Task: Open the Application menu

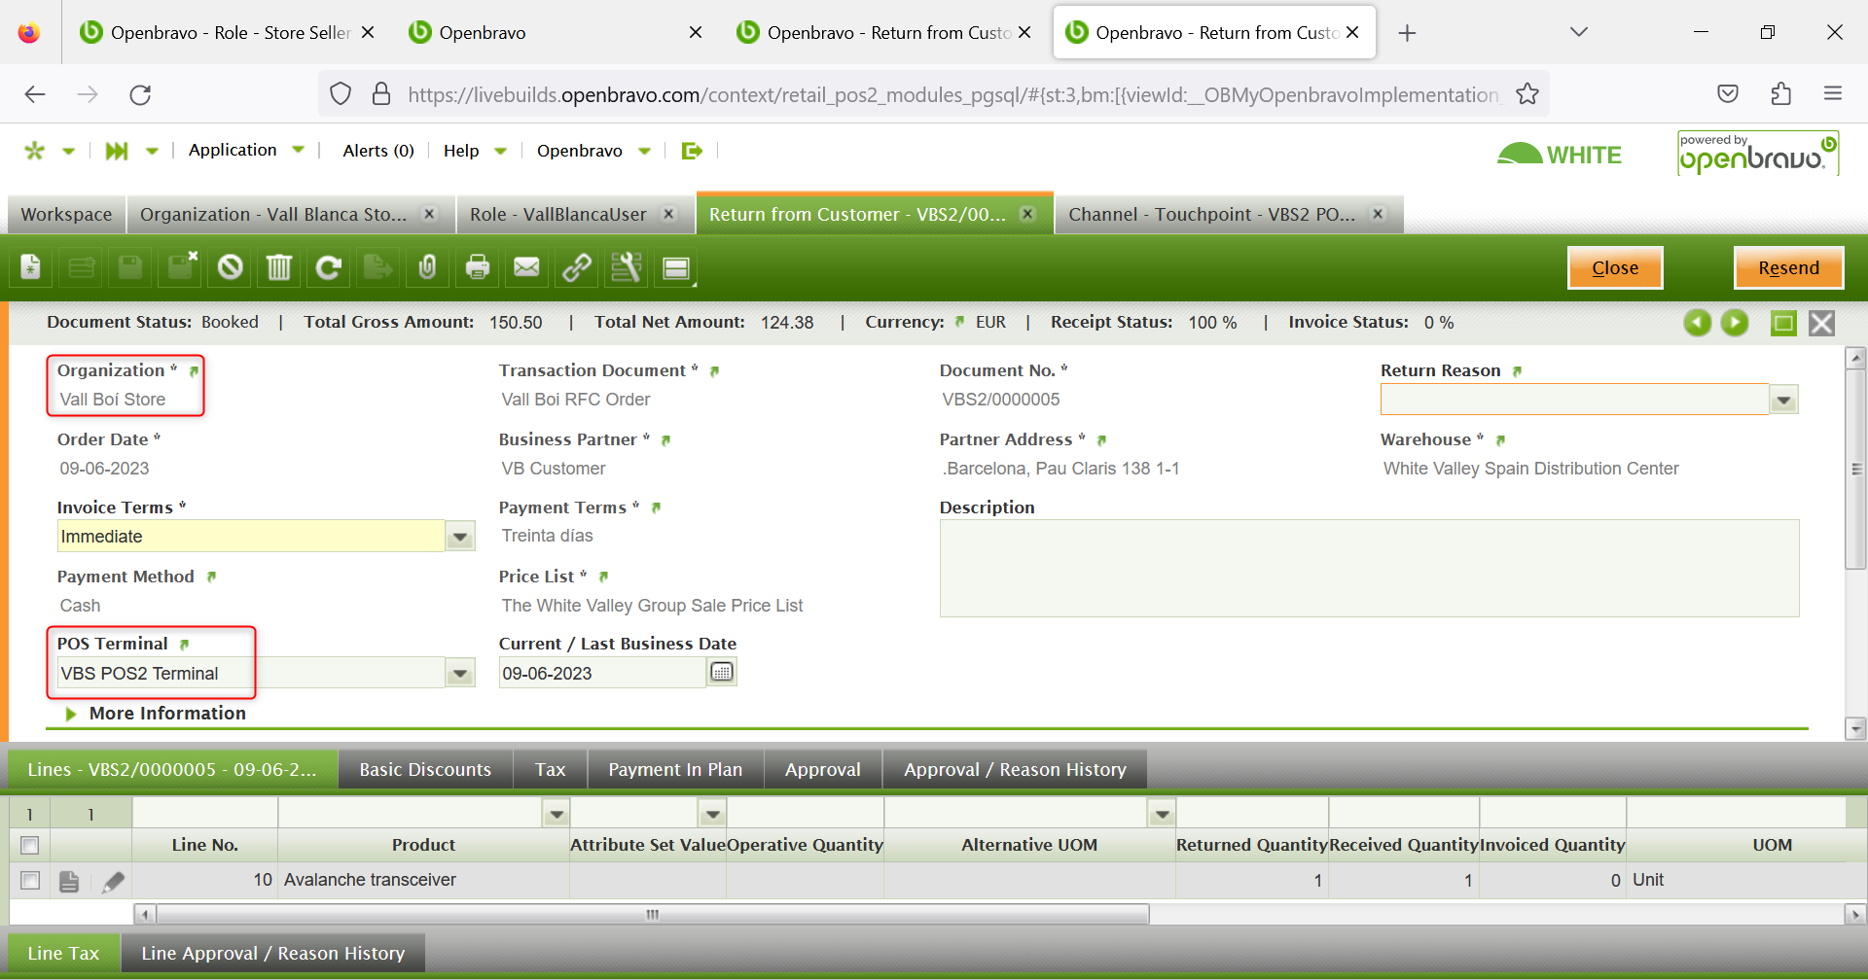Action: [x=246, y=151]
